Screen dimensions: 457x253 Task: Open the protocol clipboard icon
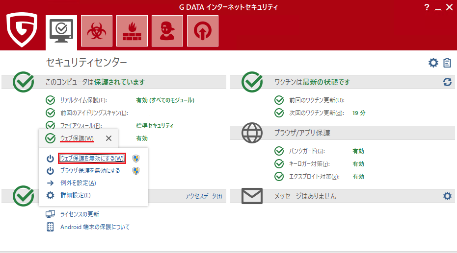click(x=447, y=63)
